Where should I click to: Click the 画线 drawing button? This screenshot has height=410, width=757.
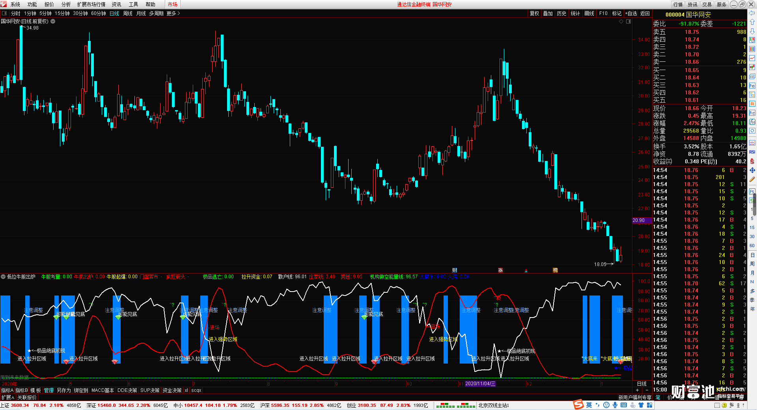coord(589,13)
